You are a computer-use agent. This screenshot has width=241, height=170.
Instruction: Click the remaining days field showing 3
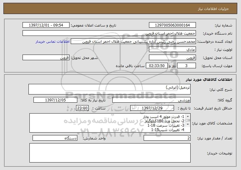187,66
